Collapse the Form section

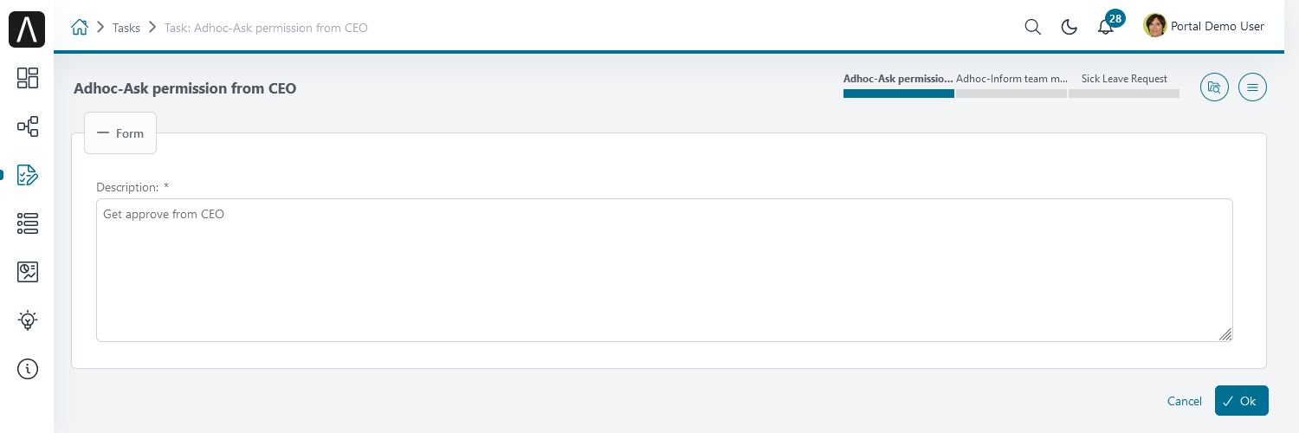(120, 133)
